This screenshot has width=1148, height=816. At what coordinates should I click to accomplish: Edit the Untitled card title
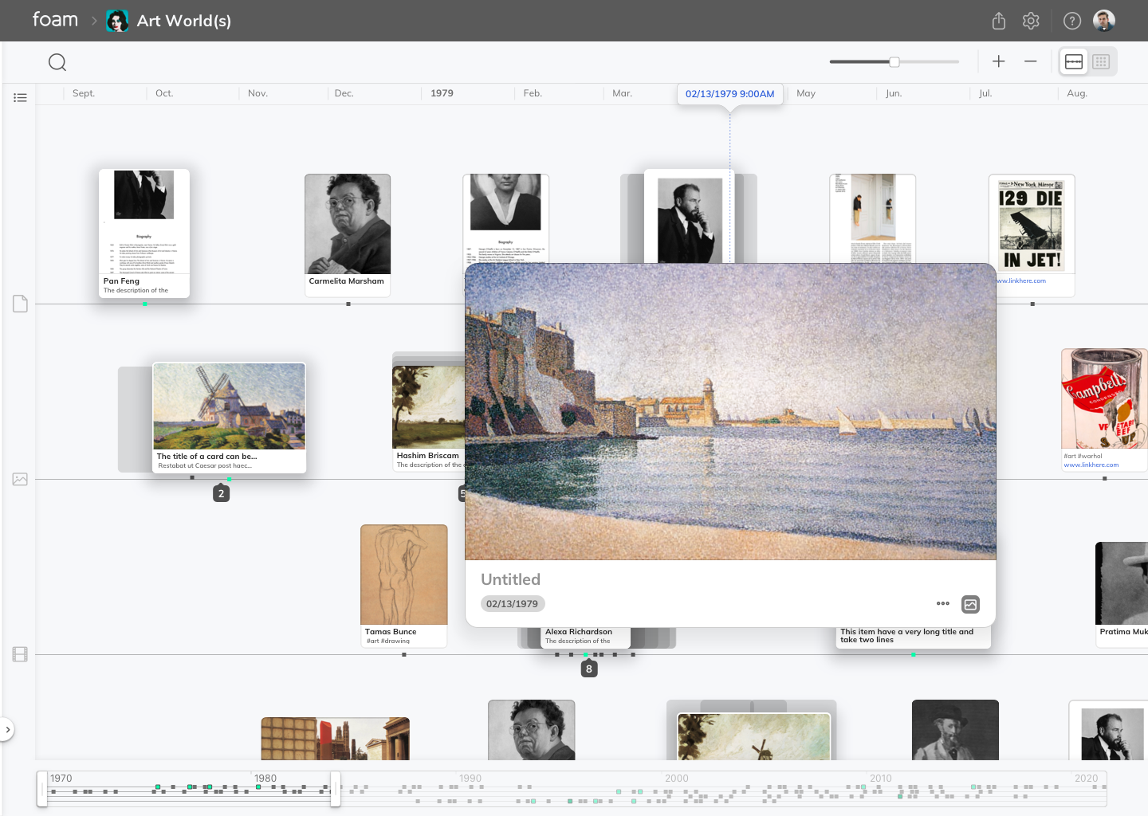(511, 579)
